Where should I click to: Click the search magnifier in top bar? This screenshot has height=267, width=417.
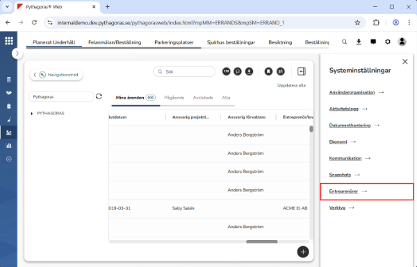pos(345,42)
